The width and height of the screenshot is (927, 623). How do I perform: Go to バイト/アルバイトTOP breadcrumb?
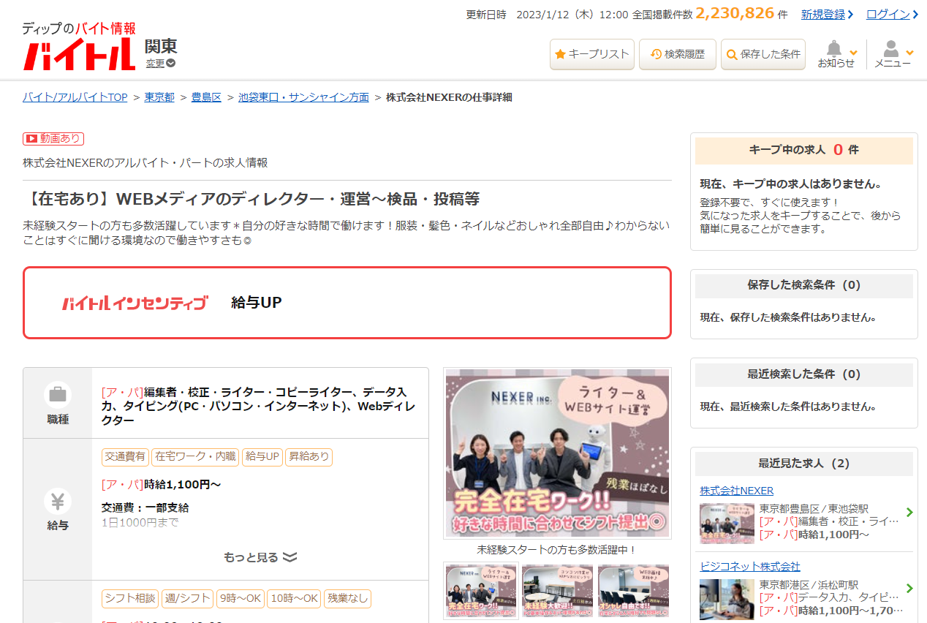pos(75,97)
